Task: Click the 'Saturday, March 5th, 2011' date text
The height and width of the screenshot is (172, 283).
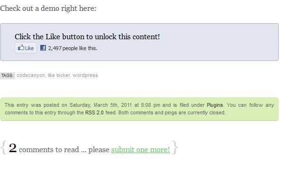Action: click(x=100, y=105)
